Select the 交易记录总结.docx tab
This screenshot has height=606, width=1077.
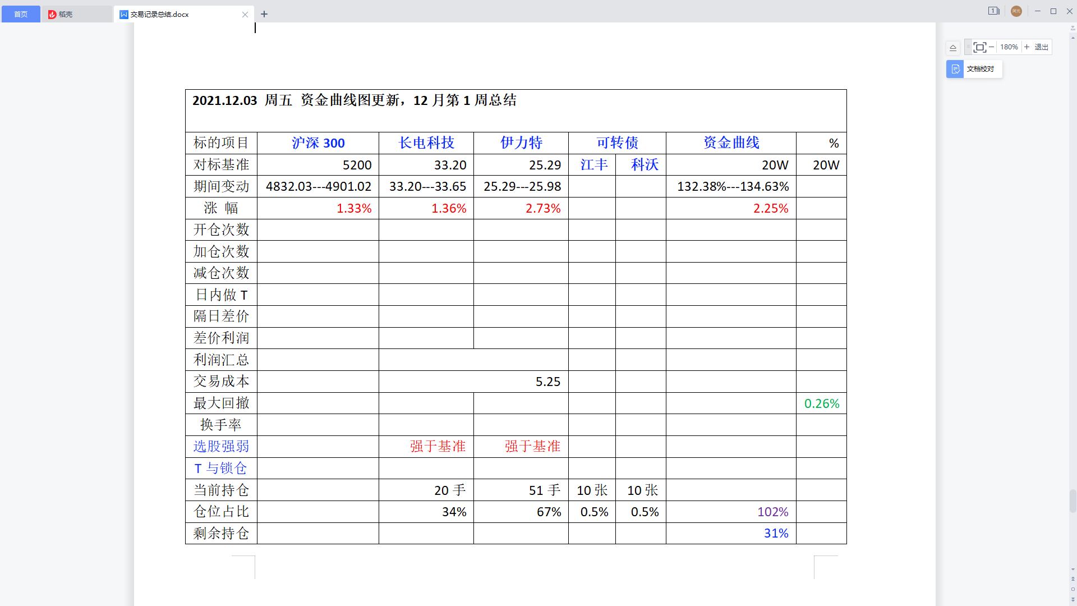(160, 15)
